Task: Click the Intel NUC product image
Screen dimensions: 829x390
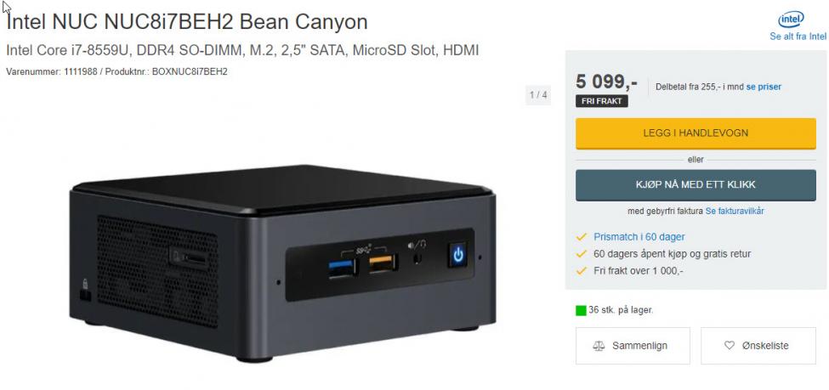Action: pyautogui.click(x=282, y=263)
